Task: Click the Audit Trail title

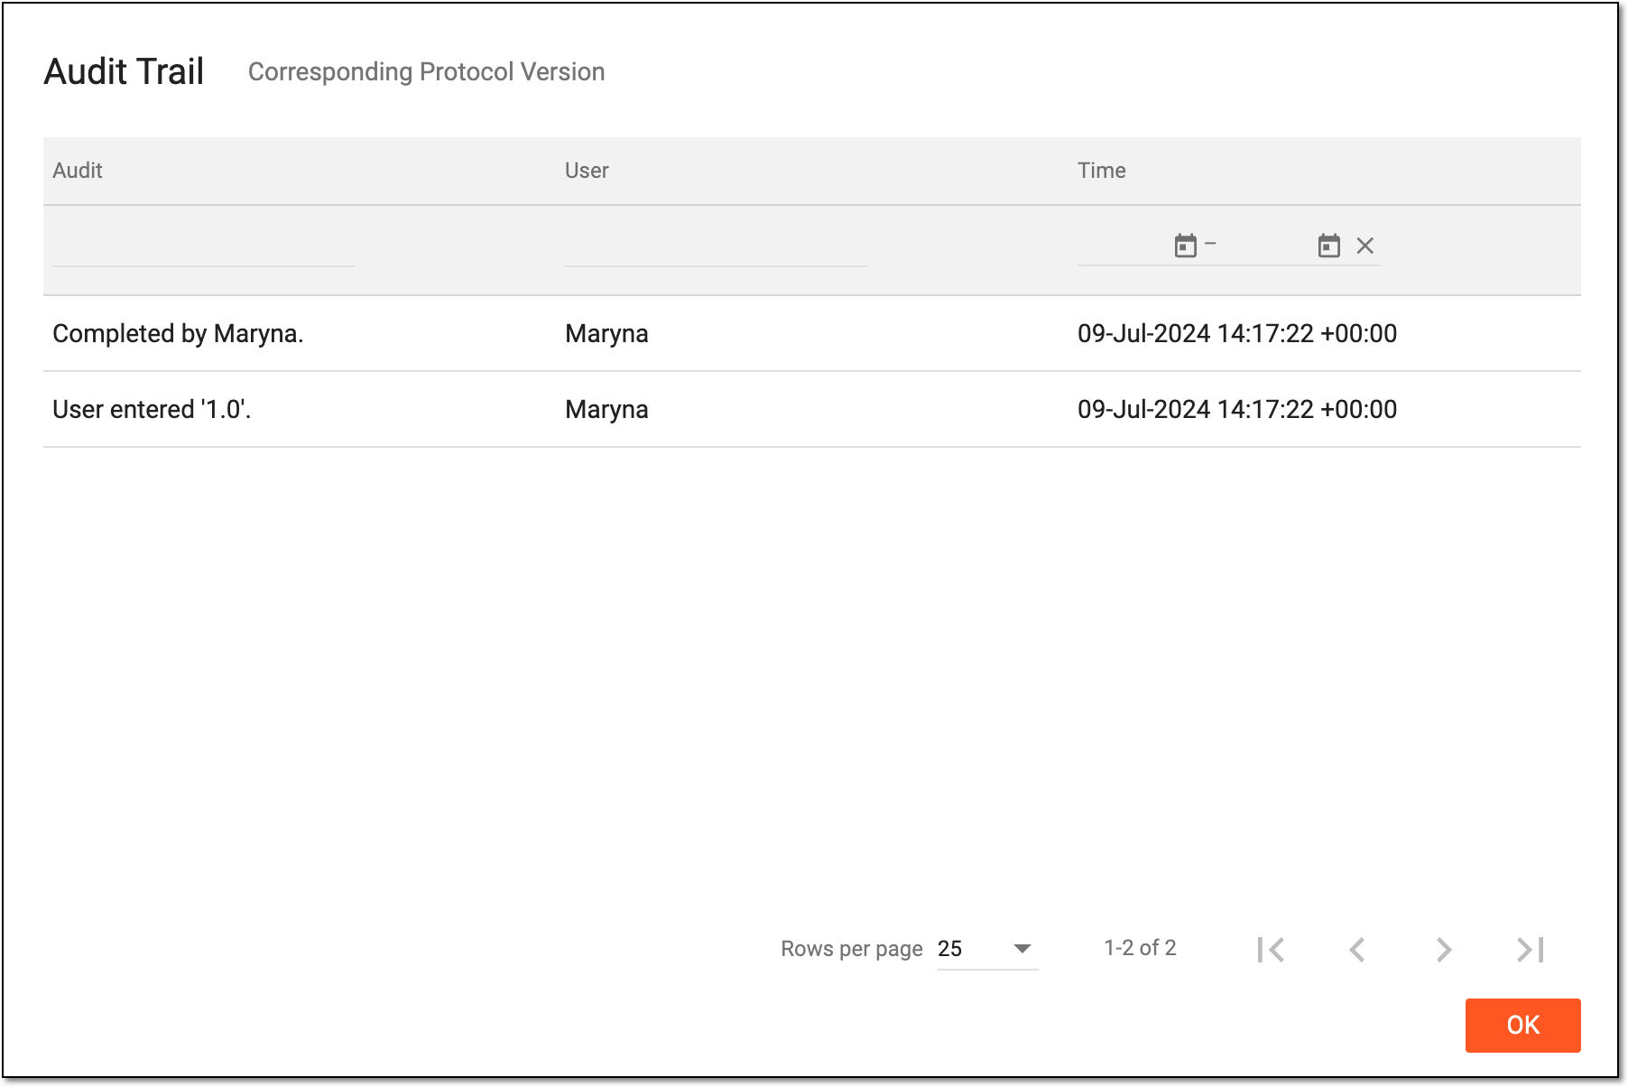Action: click(x=124, y=71)
